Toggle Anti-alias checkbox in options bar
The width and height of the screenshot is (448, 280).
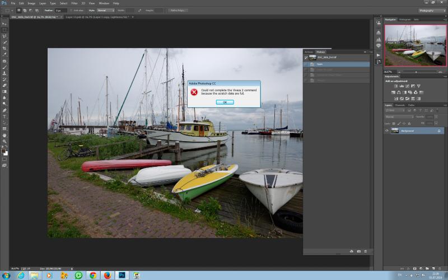tap(72, 10)
